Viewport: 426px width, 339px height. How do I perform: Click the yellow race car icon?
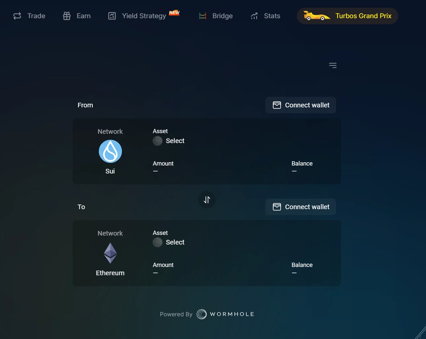pos(316,16)
